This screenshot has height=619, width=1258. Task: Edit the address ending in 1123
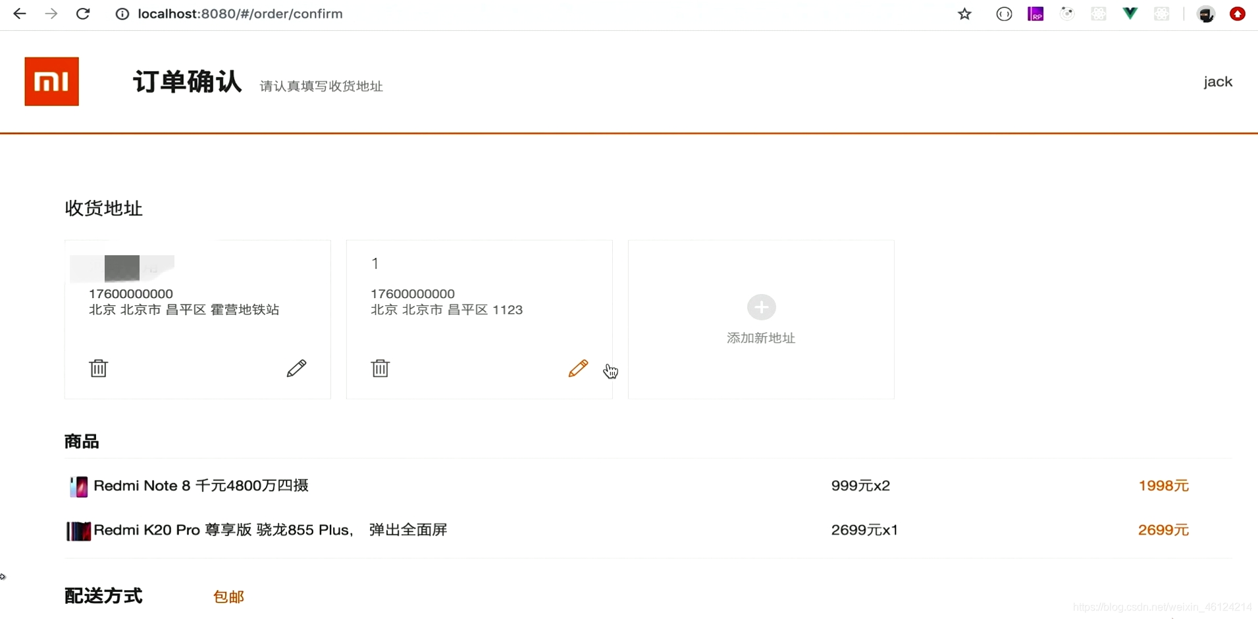point(578,368)
